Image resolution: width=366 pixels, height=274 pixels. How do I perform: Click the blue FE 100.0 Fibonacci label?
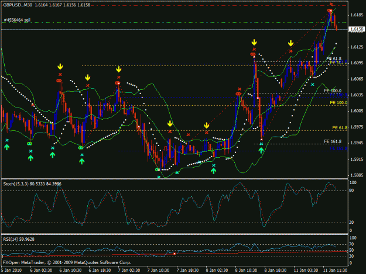(x=338, y=95)
